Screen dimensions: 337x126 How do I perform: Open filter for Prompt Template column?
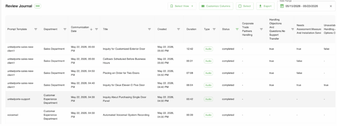tap(36, 29)
